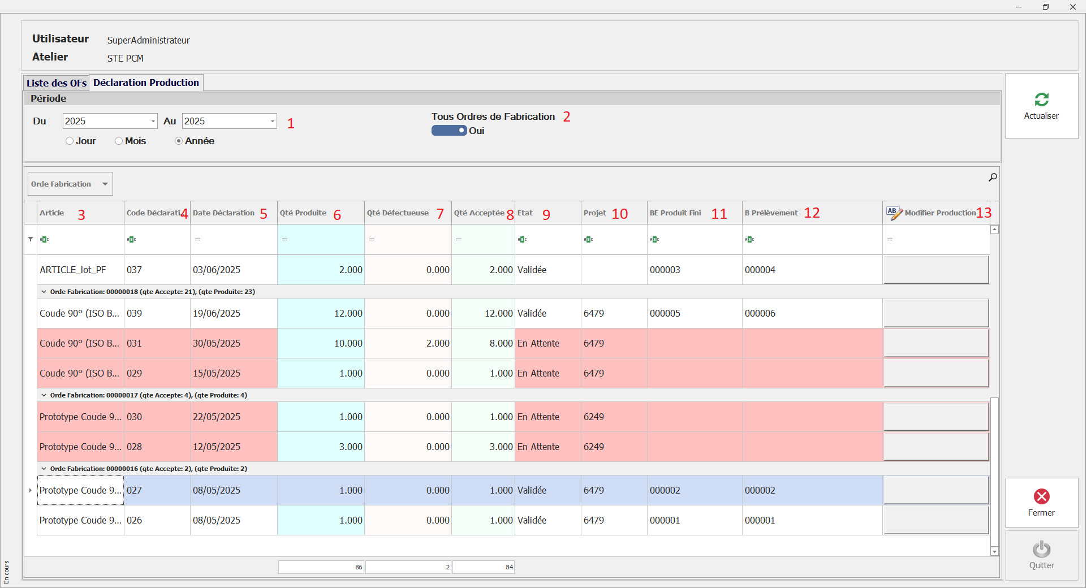Click the red Fermer close icon
Screen dimensions: 1087x588
(1041, 496)
